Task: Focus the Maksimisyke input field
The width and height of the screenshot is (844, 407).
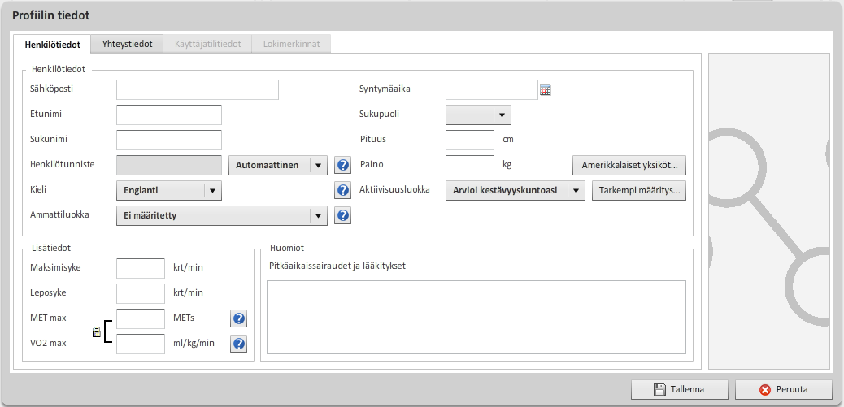Action: [x=141, y=268]
